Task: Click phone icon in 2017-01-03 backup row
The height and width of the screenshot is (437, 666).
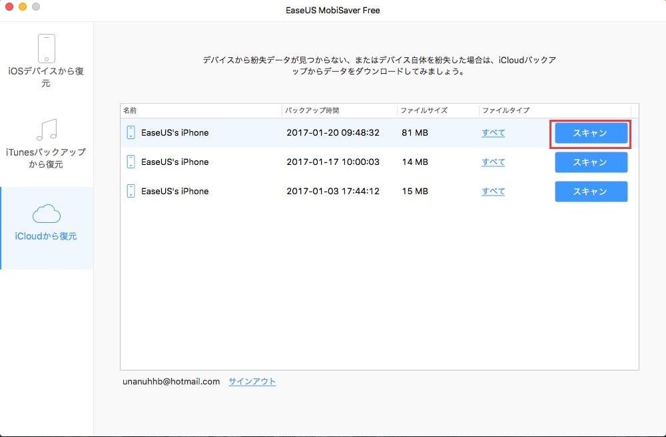Action: click(131, 191)
